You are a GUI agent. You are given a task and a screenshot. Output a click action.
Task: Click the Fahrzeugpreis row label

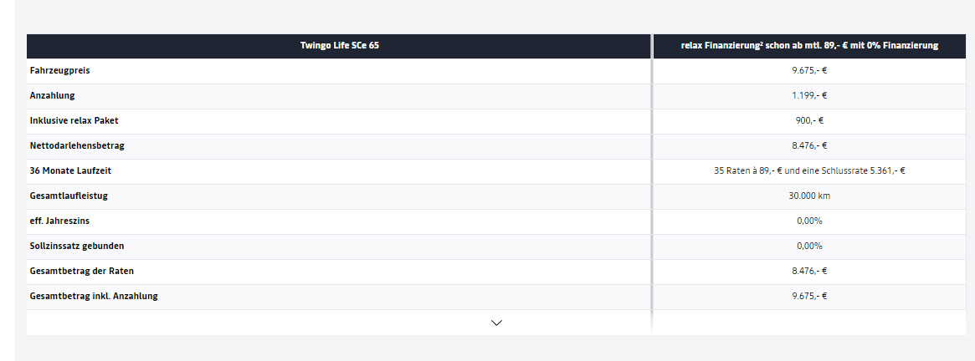click(x=59, y=71)
